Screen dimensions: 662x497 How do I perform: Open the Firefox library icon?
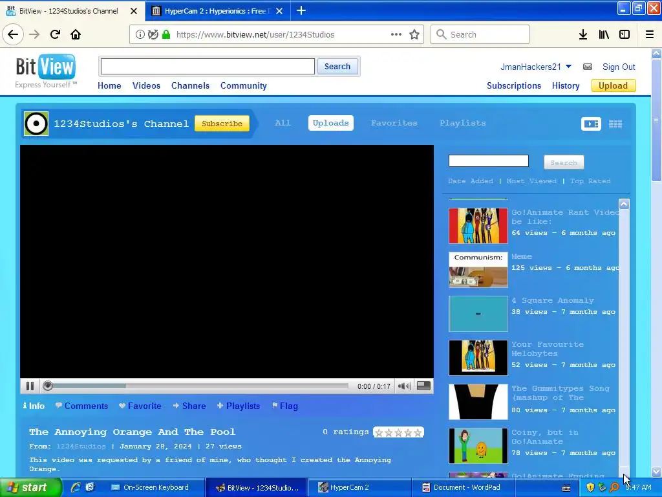point(604,34)
